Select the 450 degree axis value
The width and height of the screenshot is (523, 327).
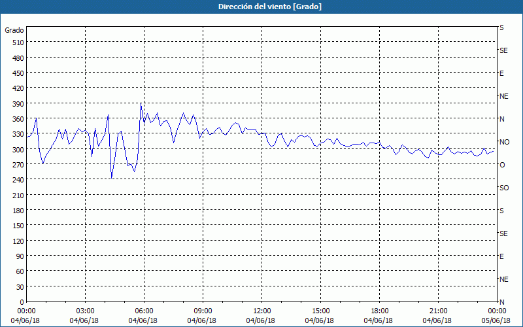tap(19, 73)
